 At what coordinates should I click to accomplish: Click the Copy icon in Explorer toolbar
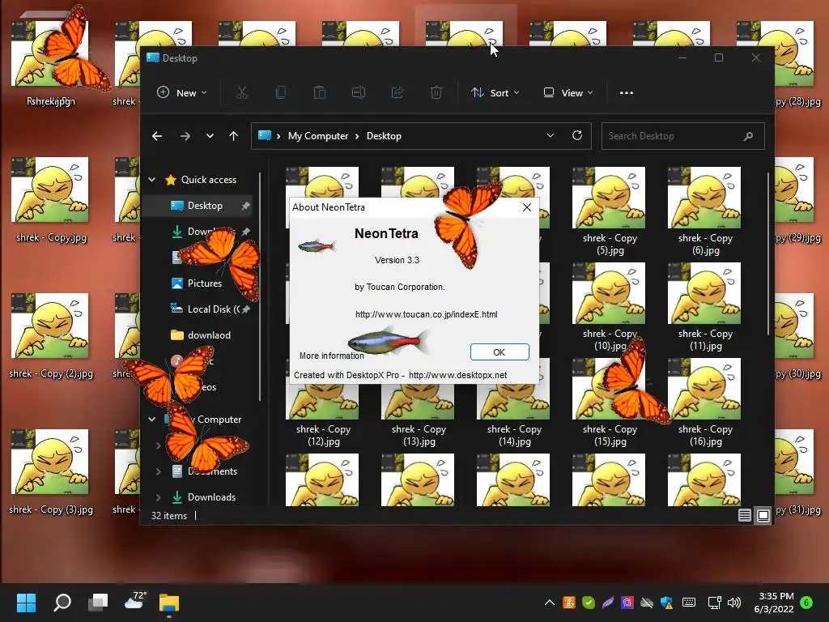(x=281, y=92)
